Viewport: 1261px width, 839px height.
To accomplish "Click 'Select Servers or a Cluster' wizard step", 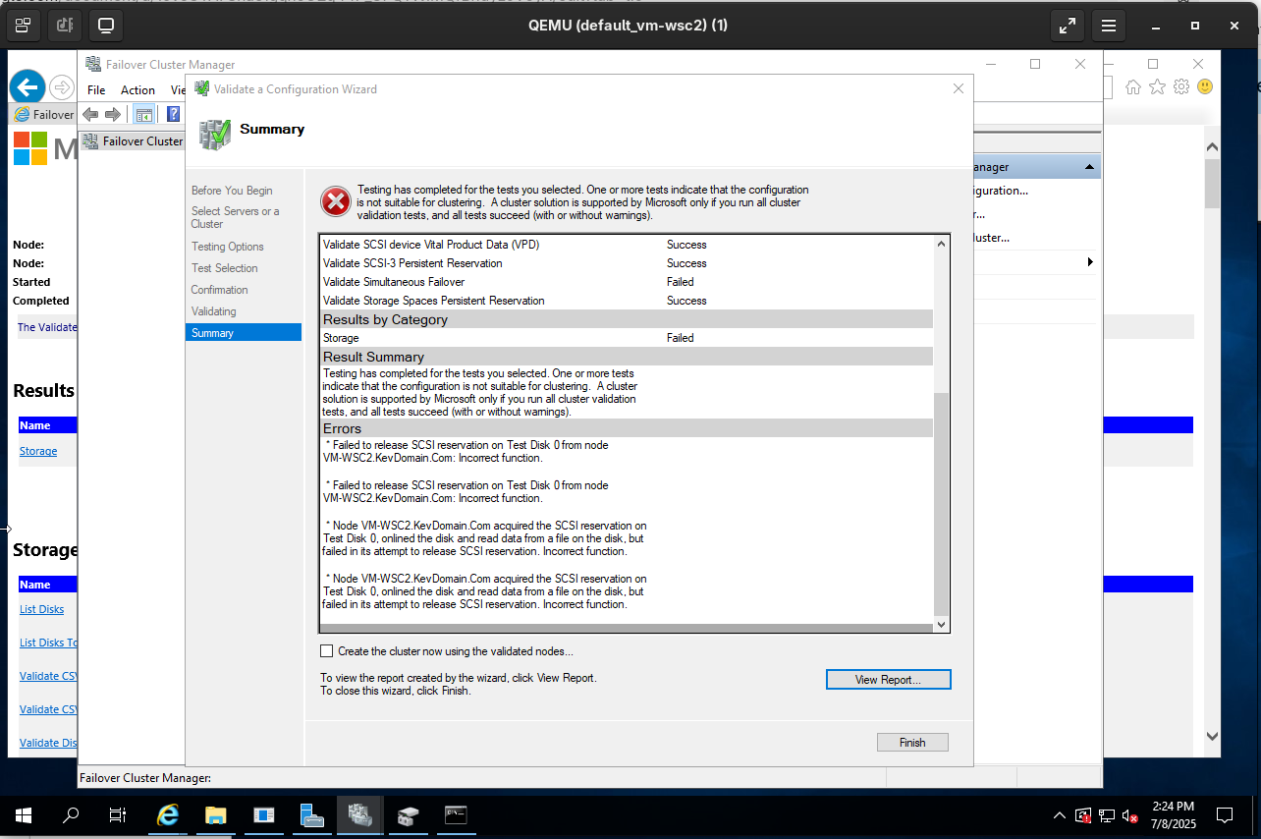I will (x=236, y=217).
